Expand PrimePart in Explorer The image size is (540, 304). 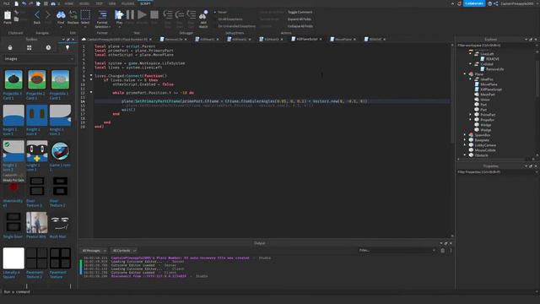click(x=471, y=115)
